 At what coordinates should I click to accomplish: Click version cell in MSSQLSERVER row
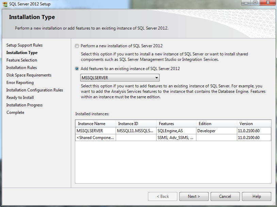click(x=254, y=131)
